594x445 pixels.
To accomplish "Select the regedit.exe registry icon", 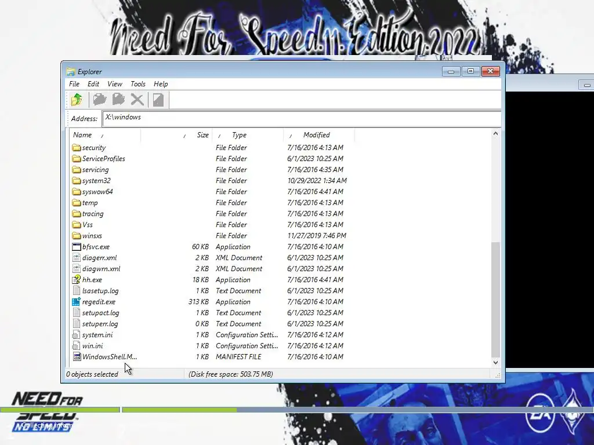I will point(77,301).
